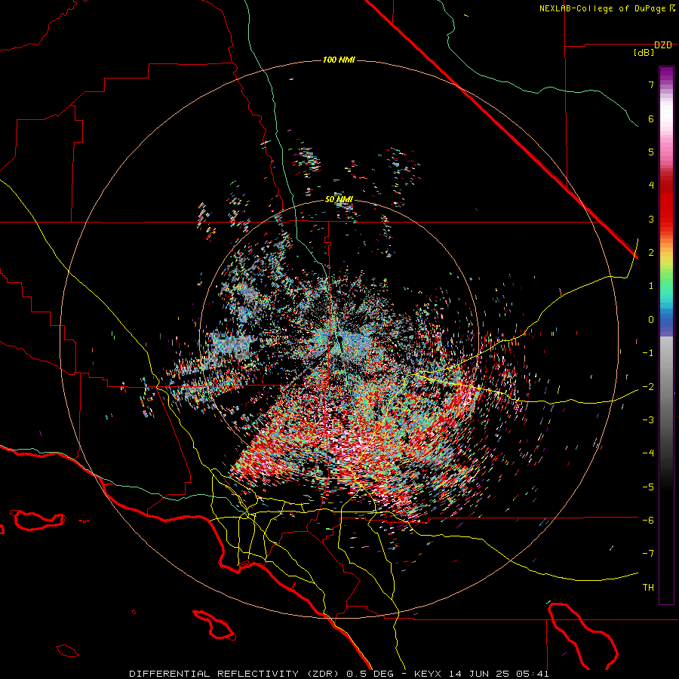Viewport: 679px width, 679px height.
Task: Click the ZDR color scale bar
Action: point(666,335)
